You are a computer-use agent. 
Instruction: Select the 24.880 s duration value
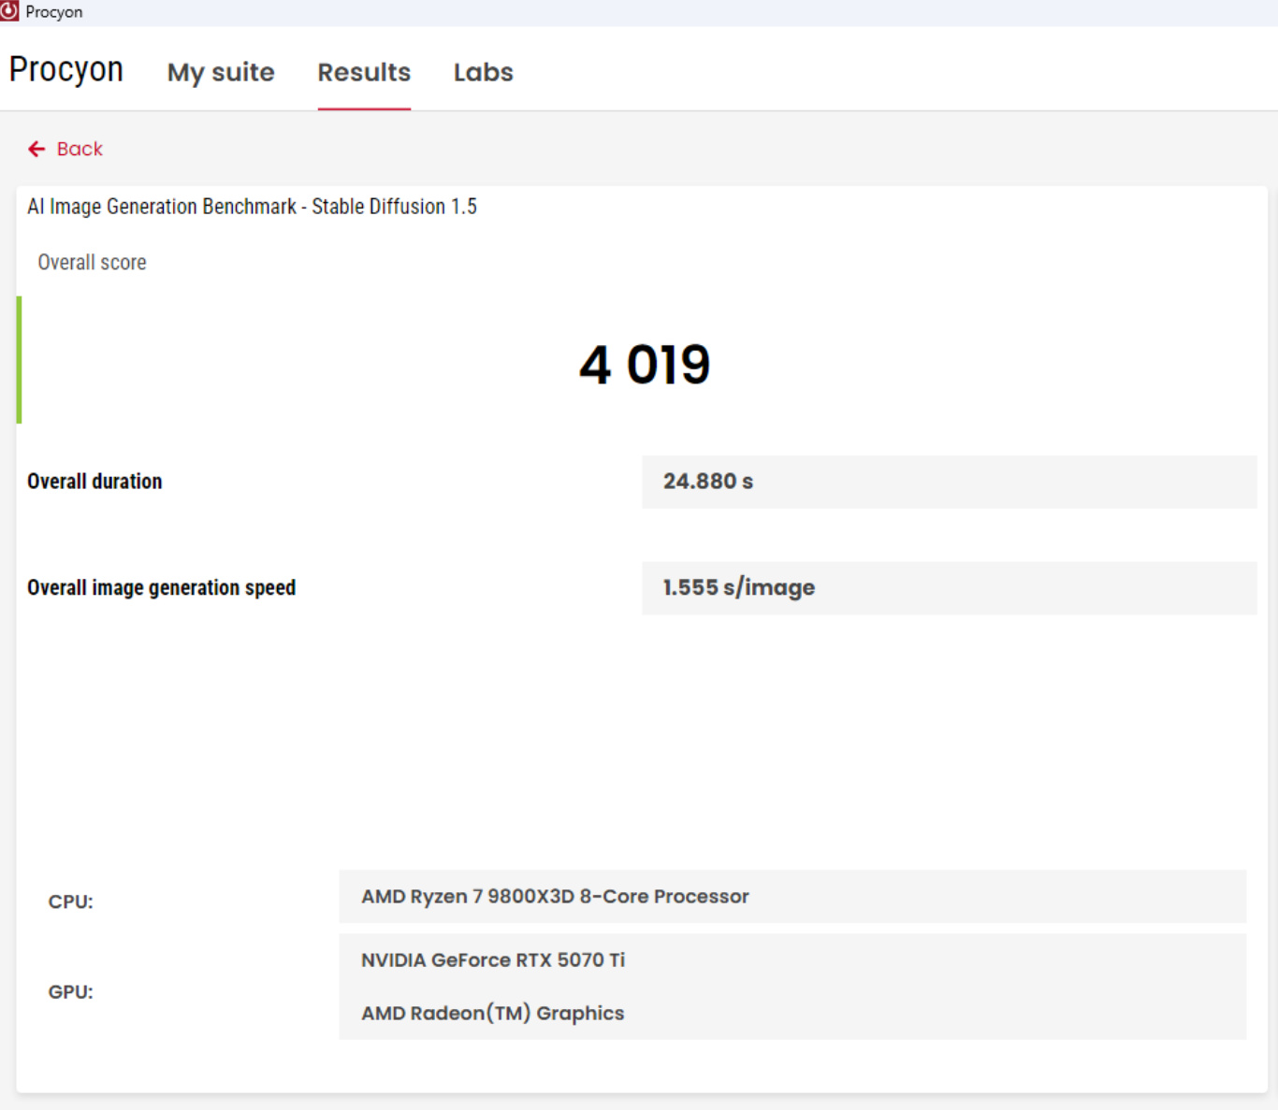[x=708, y=482]
